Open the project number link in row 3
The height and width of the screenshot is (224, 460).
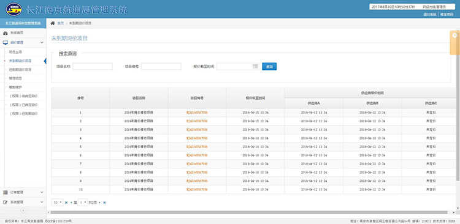(197, 130)
